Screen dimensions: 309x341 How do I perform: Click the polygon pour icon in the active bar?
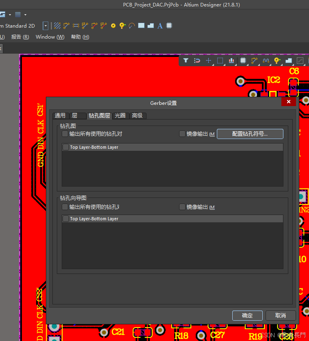(289, 61)
